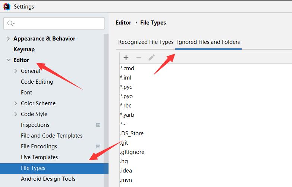292x187 pixels.
Task: Select Ignored Files and Folders tab
Action: point(208,42)
